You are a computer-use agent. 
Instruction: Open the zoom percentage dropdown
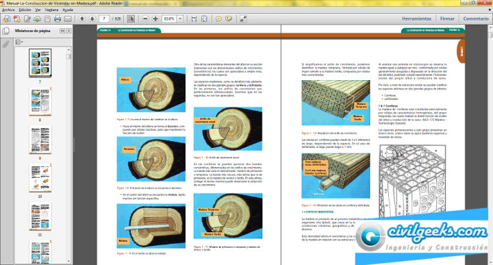click(180, 19)
